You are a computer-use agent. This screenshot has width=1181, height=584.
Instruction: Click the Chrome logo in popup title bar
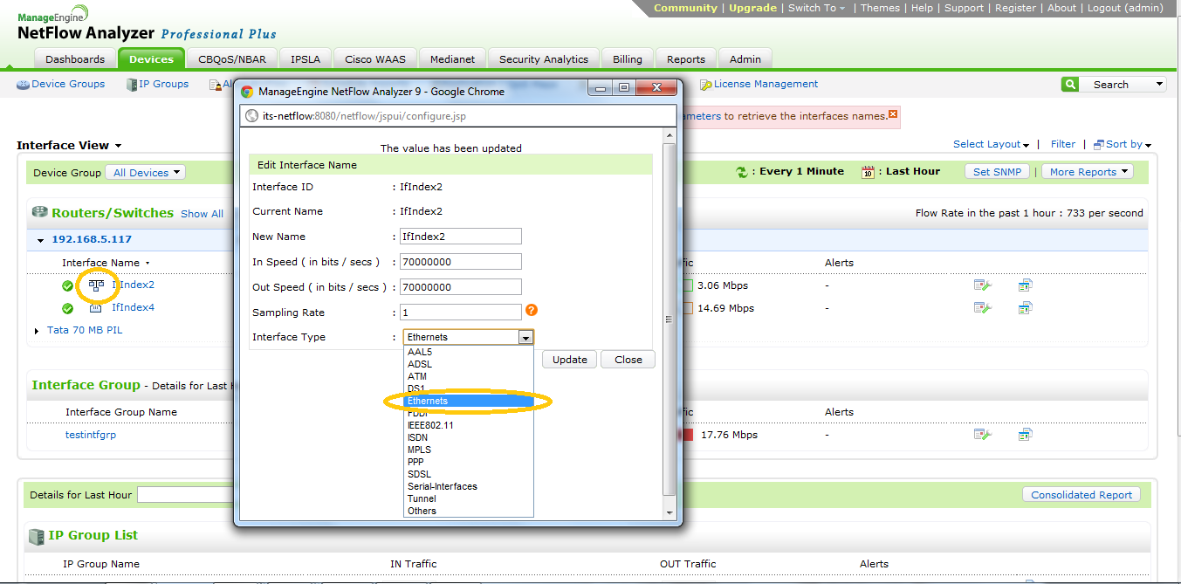click(x=247, y=91)
